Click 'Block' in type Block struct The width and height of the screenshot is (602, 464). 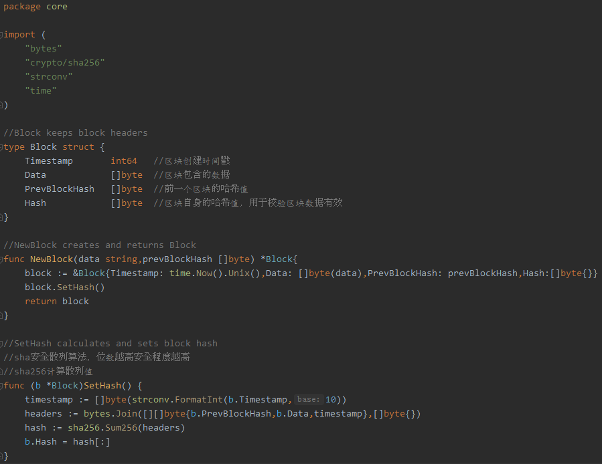point(44,147)
